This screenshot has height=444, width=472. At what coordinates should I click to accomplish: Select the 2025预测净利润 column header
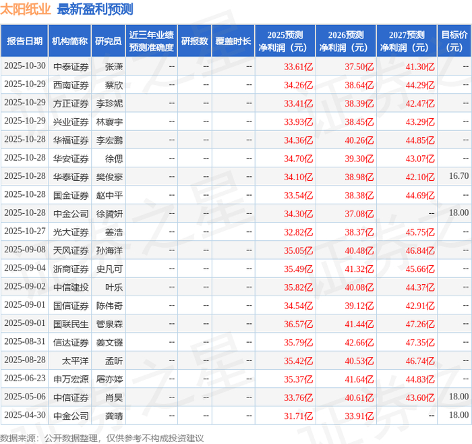(285, 41)
